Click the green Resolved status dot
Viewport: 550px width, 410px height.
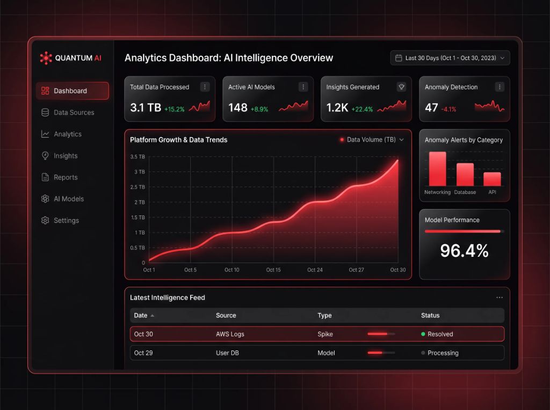[x=423, y=334]
